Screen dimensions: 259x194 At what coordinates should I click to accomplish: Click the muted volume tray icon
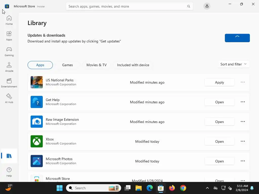pos(230,188)
